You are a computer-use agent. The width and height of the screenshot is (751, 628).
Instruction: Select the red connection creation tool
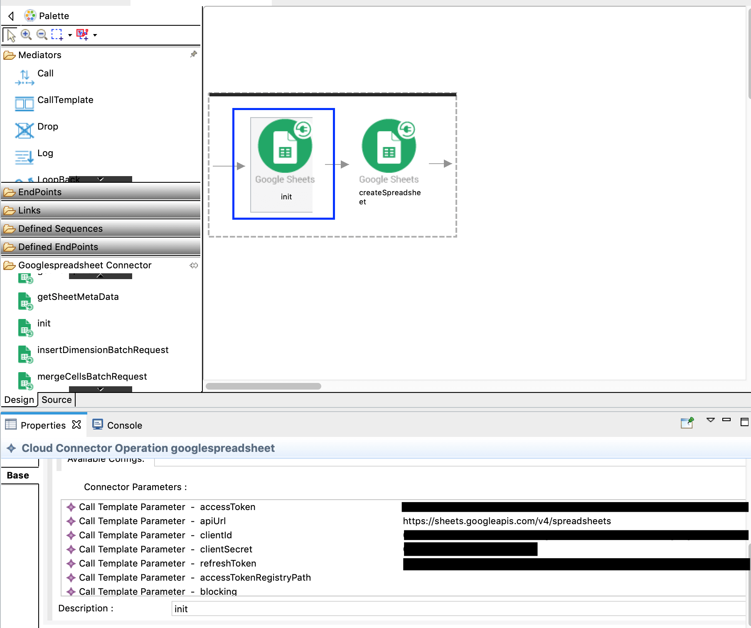[x=83, y=34]
